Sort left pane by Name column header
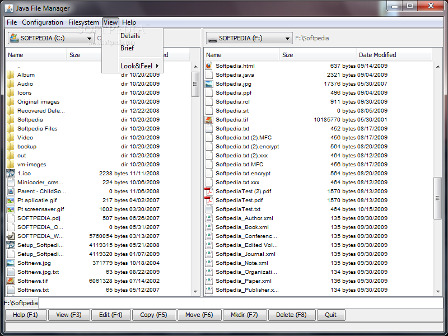The image size is (448, 336). tap(36, 55)
